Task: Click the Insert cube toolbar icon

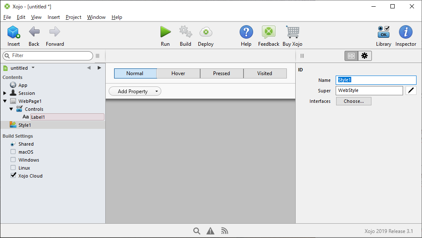Action: (13, 32)
